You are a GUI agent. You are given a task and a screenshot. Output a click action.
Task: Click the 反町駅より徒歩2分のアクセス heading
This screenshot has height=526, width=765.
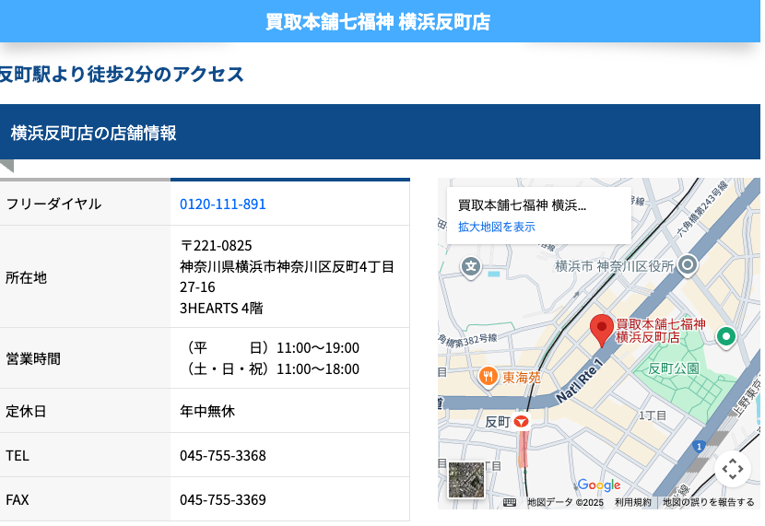pyautogui.click(x=121, y=74)
